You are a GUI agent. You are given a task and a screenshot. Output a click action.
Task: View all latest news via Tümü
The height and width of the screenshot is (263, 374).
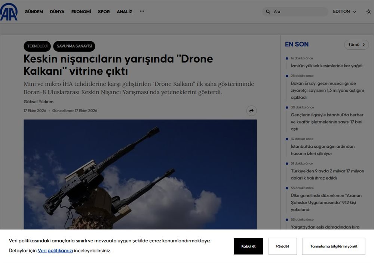(x=356, y=45)
